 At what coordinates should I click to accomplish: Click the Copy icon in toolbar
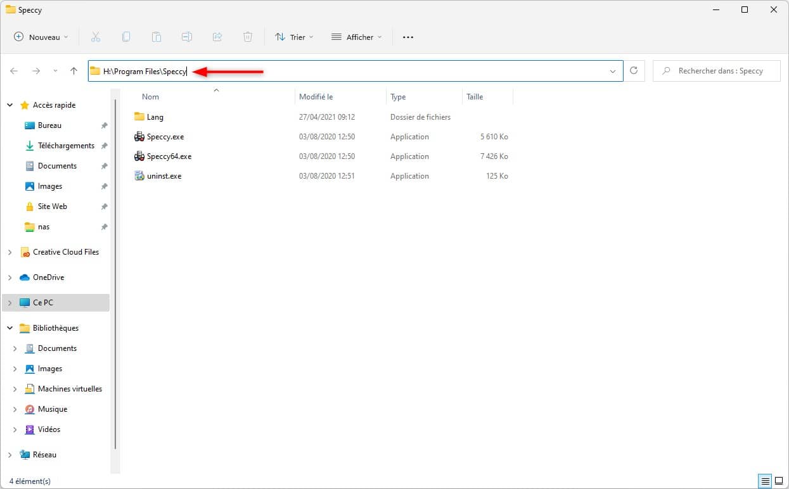126,37
